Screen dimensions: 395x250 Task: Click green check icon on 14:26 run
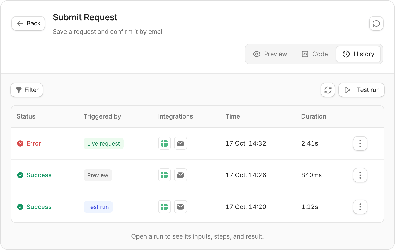click(x=20, y=175)
